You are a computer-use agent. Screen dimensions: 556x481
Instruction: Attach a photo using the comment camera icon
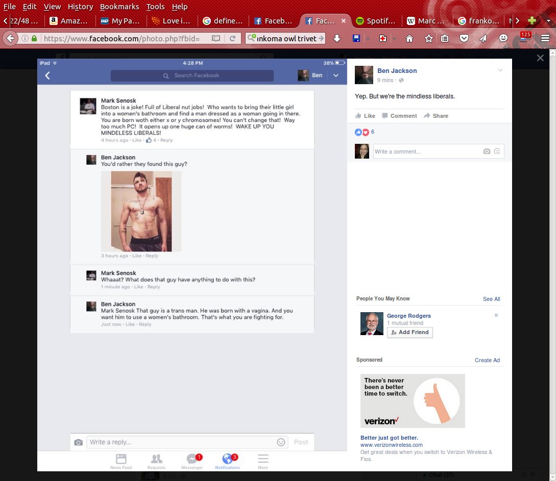[487, 151]
